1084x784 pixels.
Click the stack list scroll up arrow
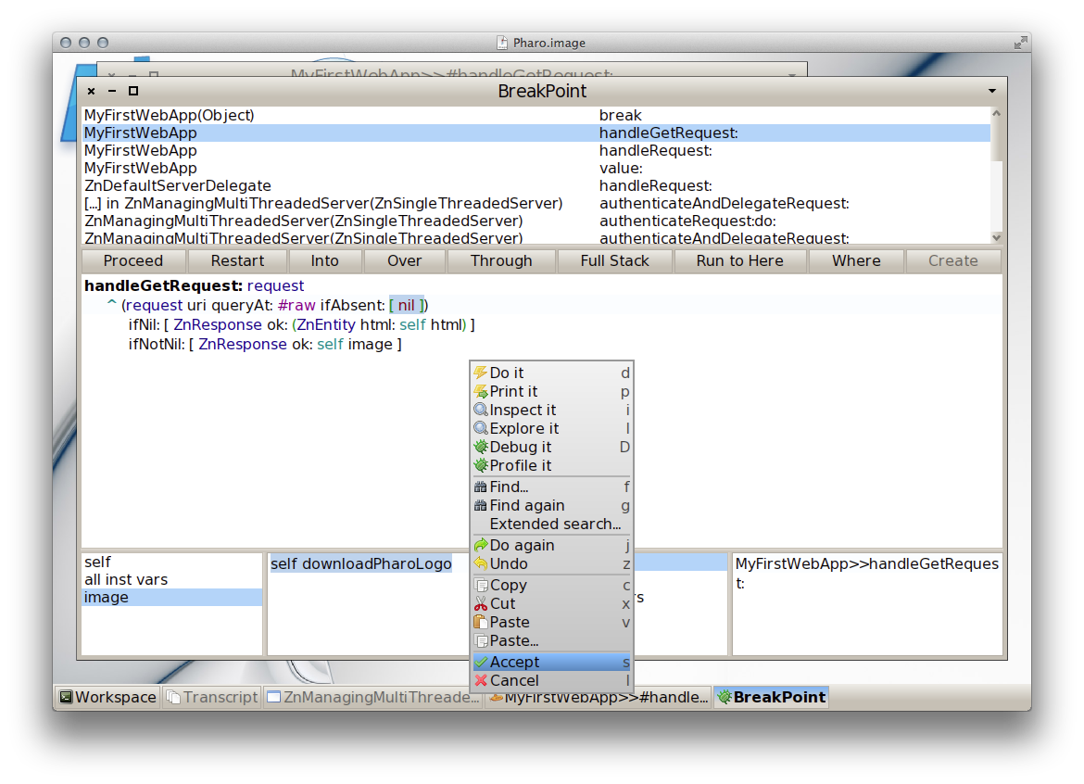[x=996, y=113]
